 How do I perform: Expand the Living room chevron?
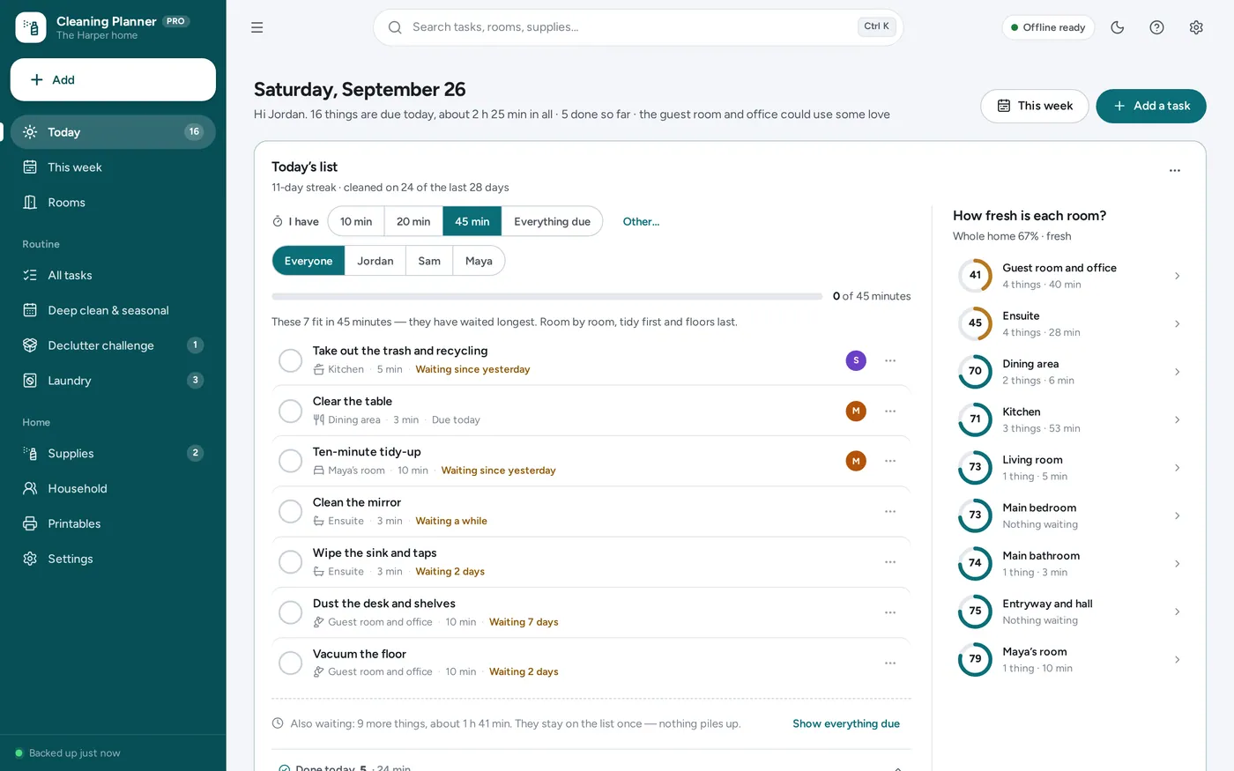pos(1177,468)
